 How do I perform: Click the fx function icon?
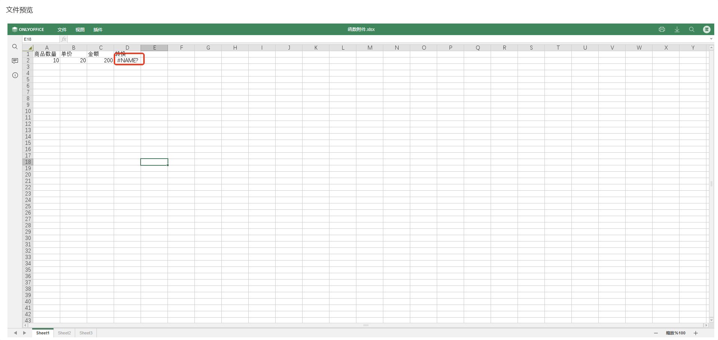point(64,39)
